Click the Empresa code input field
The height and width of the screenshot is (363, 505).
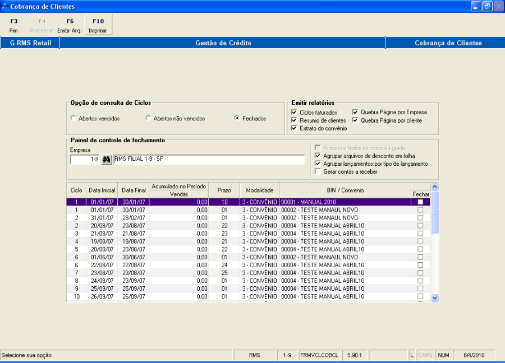[85, 160]
